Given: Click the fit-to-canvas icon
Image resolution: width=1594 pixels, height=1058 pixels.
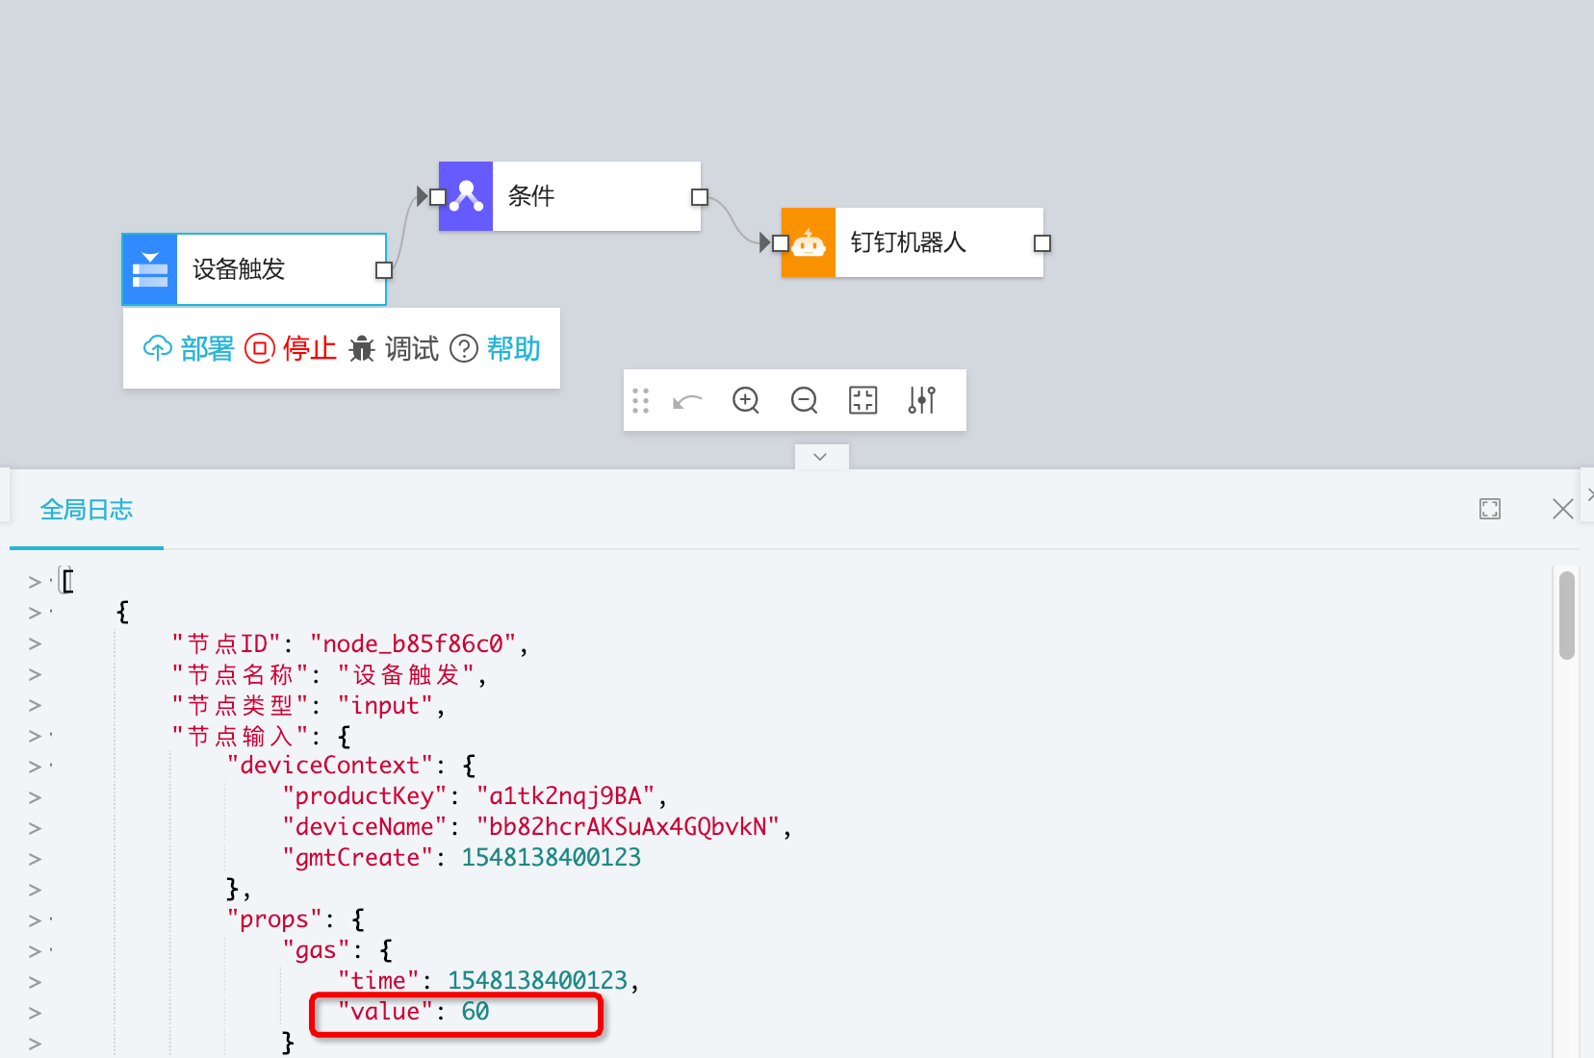Looking at the screenshot, I should tap(862, 400).
